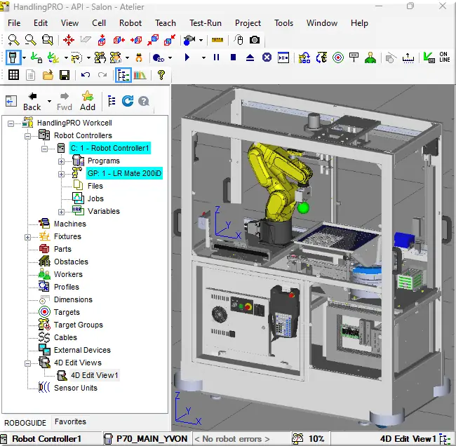The image size is (456, 446).
Task: Collapse the 4D Edit Views node
Action: pyautogui.click(x=27, y=363)
